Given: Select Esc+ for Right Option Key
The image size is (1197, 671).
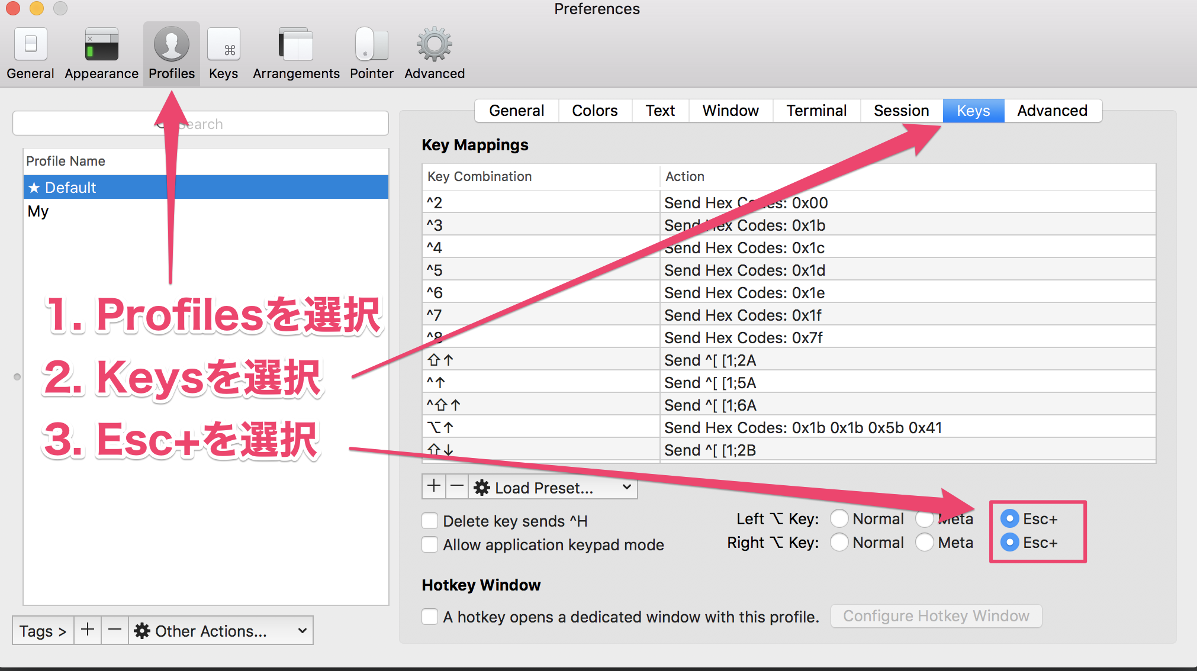Looking at the screenshot, I should (1009, 543).
